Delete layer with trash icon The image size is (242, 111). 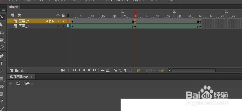(x=23, y=70)
